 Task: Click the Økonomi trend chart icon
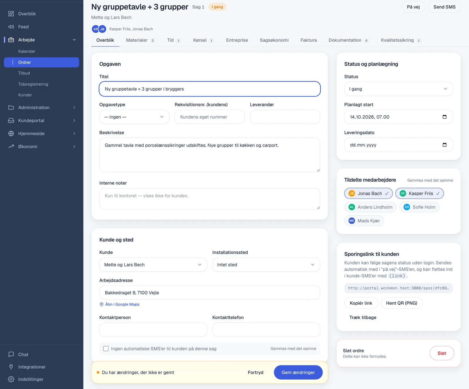[x=11, y=146]
